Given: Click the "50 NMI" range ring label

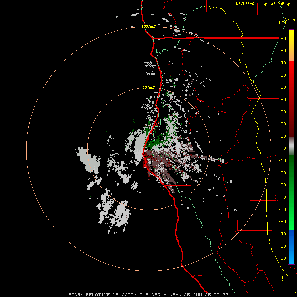Looking at the screenshot, I should click(148, 87).
